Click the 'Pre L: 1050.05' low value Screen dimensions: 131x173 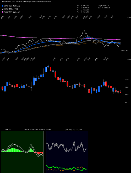[x=83, y=10]
